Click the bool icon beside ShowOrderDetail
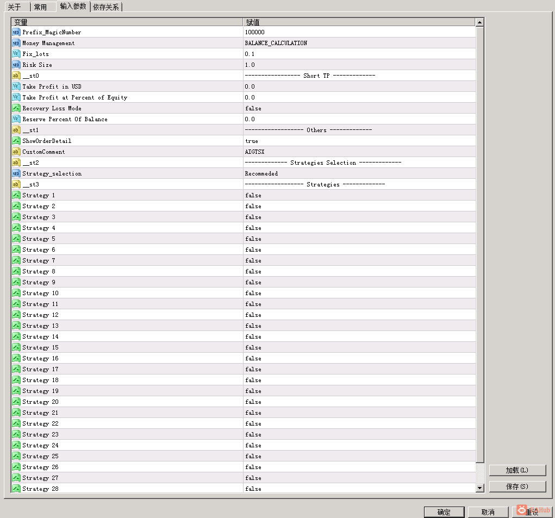The height and width of the screenshot is (518, 555). (16, 141)
